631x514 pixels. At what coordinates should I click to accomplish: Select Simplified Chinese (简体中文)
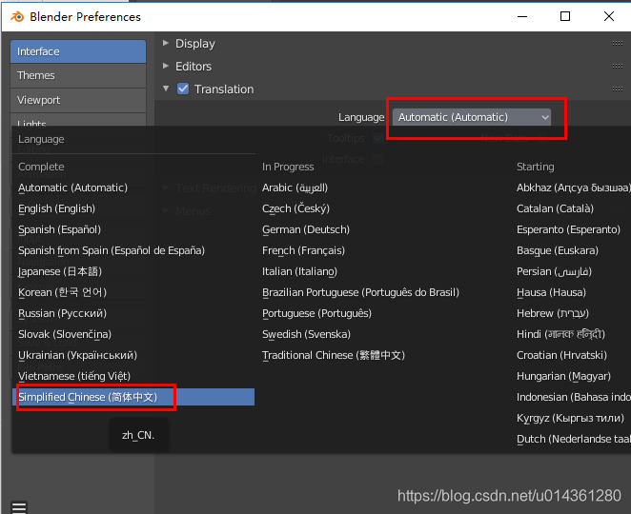133,397
